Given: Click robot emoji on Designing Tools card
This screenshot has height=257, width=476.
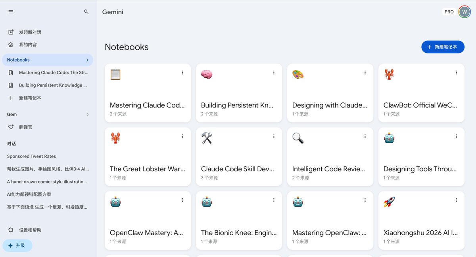Looking at the screenshot, I should click(x=389, y=138).
